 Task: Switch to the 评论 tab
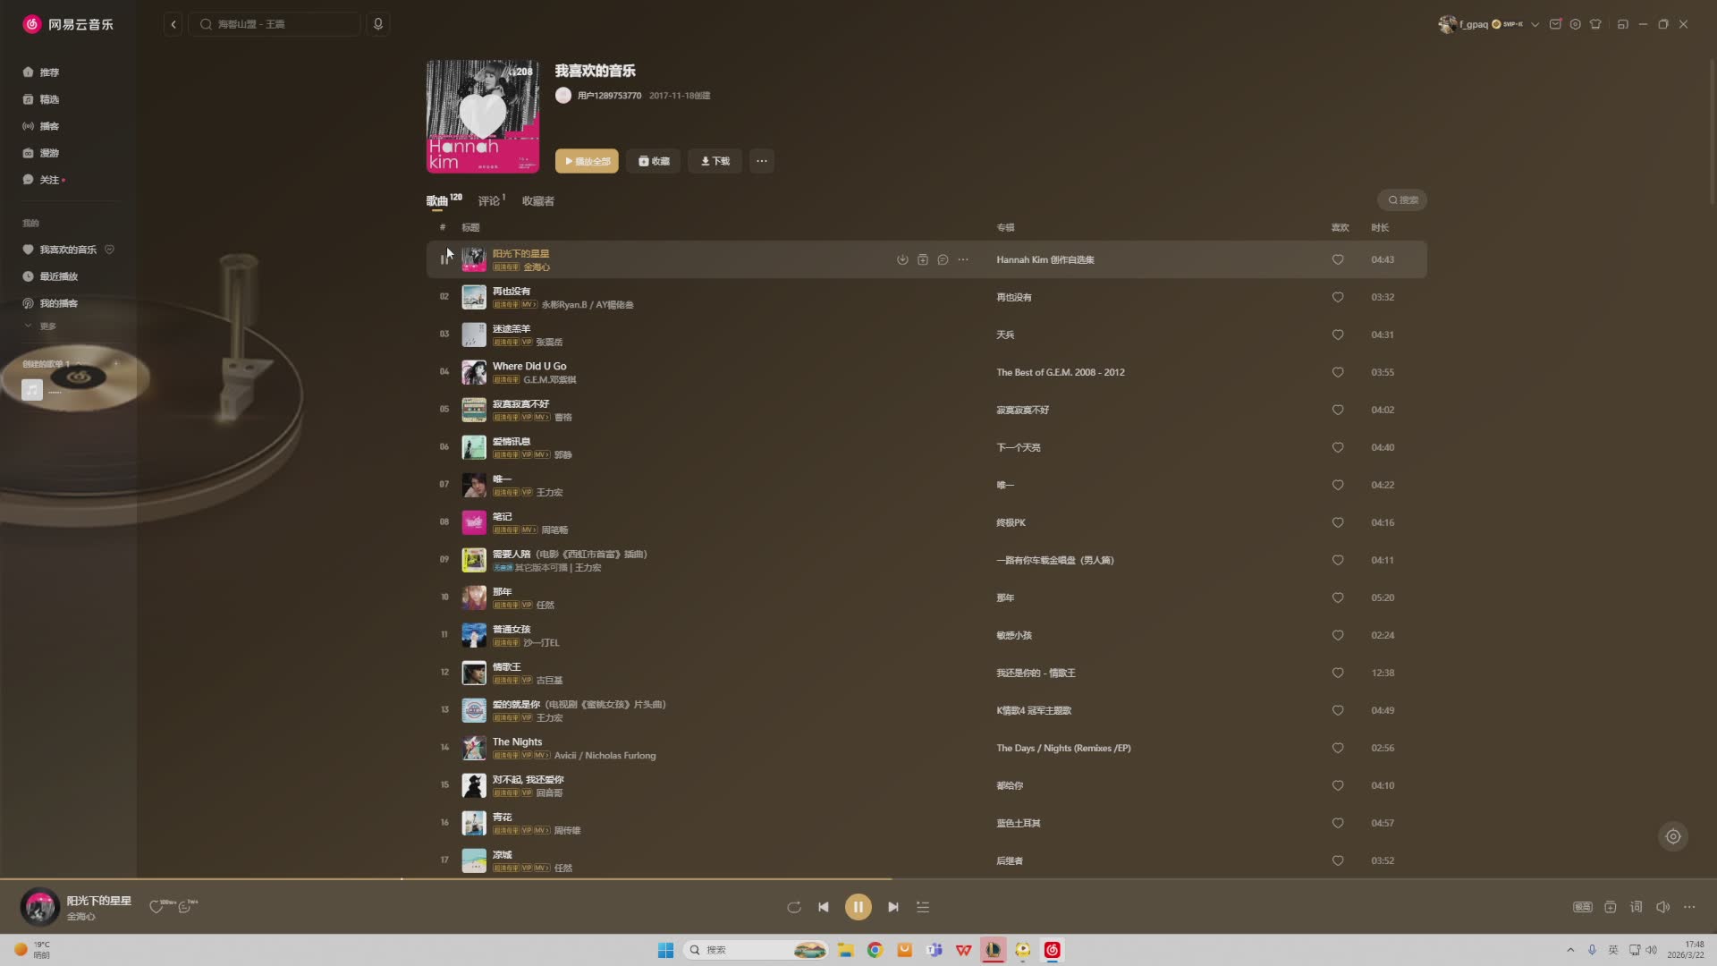(x=490, y=201)
